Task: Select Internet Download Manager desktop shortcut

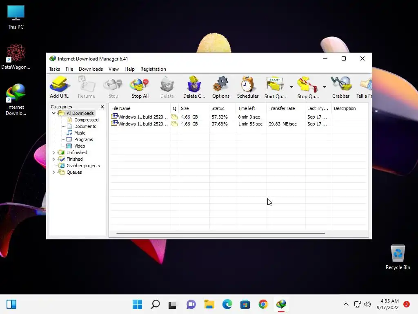Action: click(16, 100)
